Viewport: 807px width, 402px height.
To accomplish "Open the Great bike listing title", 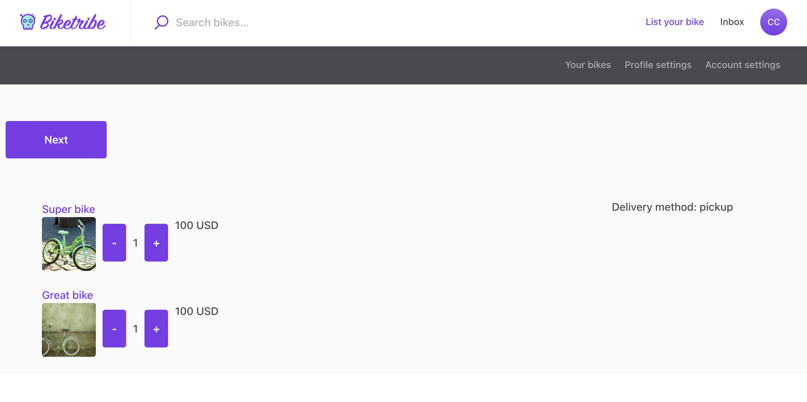I will pyautogui.click(x=67, y=295).
